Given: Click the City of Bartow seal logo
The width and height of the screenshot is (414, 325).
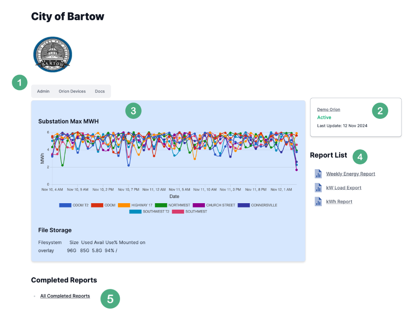Looking at the screenshot, I should [53, 54].
